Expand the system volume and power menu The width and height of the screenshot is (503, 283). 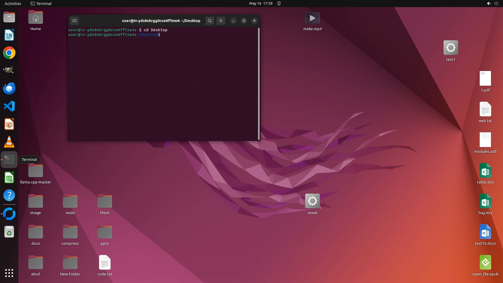(492, 3)
